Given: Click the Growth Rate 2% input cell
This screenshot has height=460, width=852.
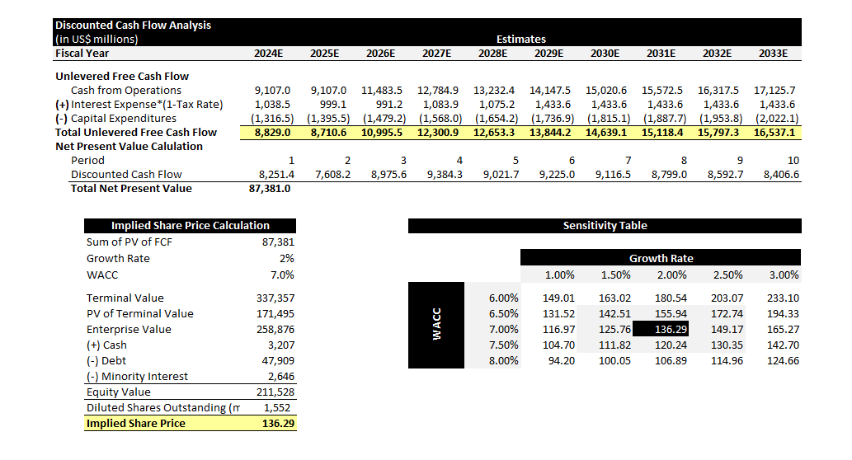Looking at the screenshot, I should click(287, 259).
